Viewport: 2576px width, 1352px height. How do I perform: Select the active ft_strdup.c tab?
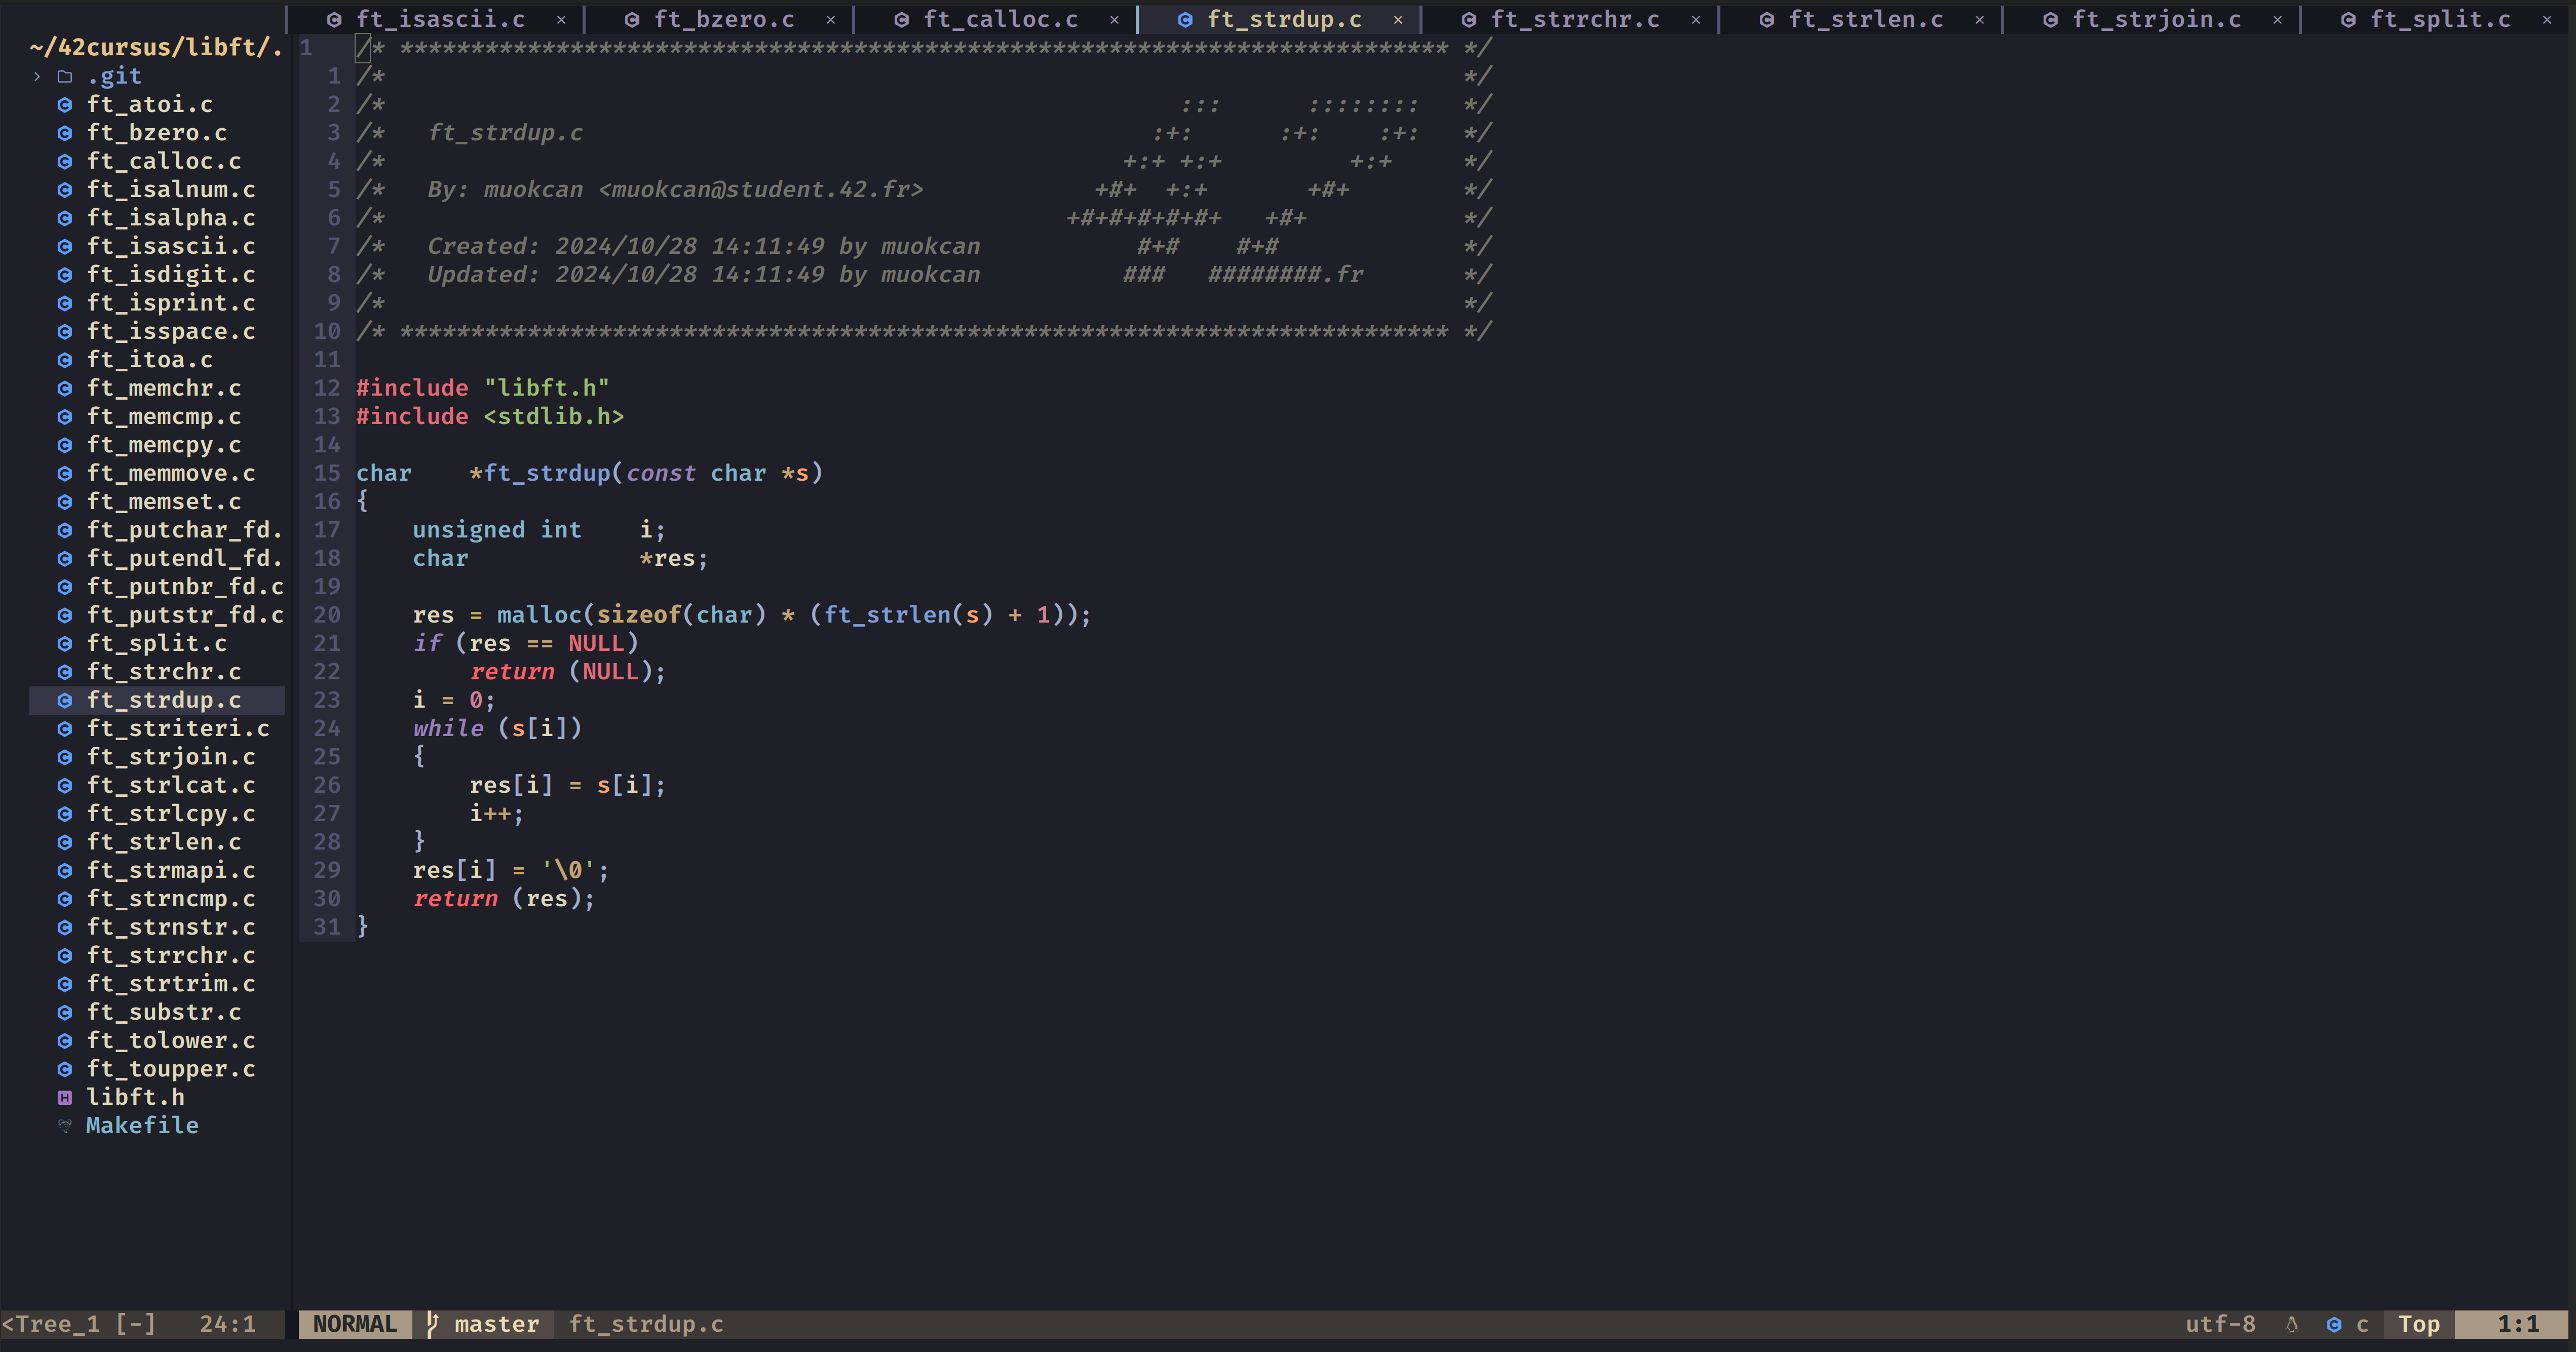point(1284,19)
